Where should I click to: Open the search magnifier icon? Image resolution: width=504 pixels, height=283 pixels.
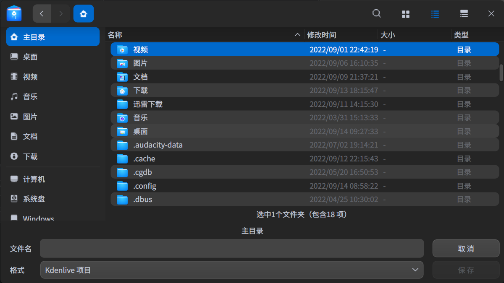377,14
